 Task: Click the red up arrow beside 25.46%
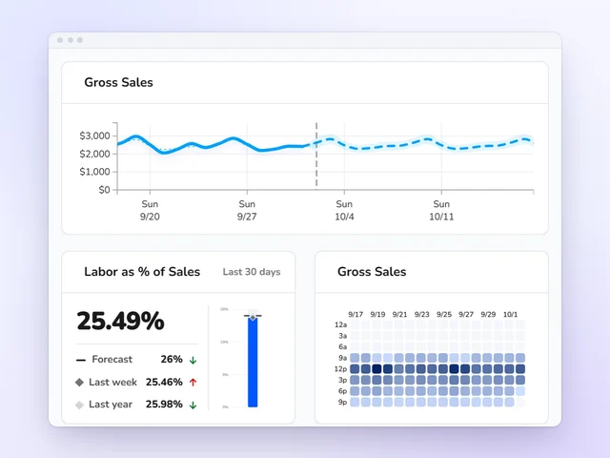point(193,383)
